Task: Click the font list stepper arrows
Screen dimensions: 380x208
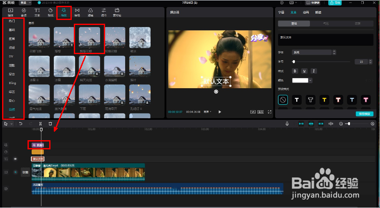Action: pyautogui.click(x=334, y=52)
